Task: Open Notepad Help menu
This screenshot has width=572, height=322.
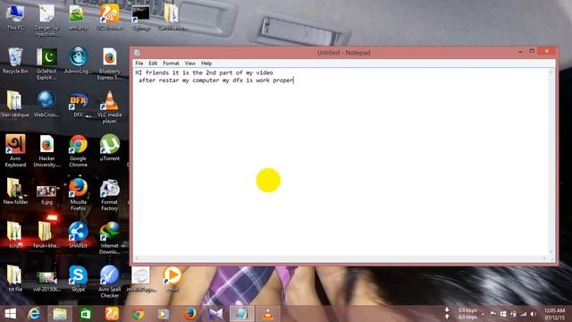Action: coord(206,64)
